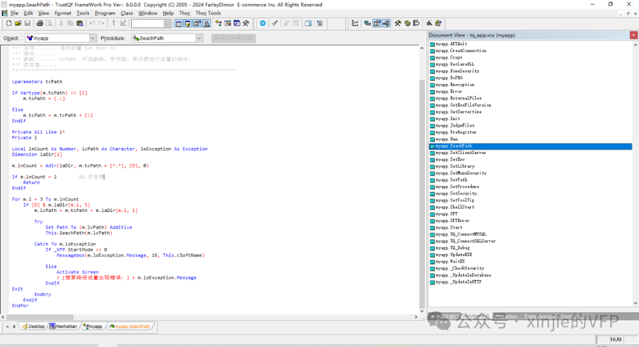Click the Document View scroll down arrow

(635, 303)
